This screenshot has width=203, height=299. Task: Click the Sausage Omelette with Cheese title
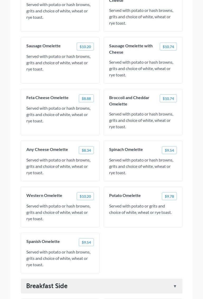131,49
